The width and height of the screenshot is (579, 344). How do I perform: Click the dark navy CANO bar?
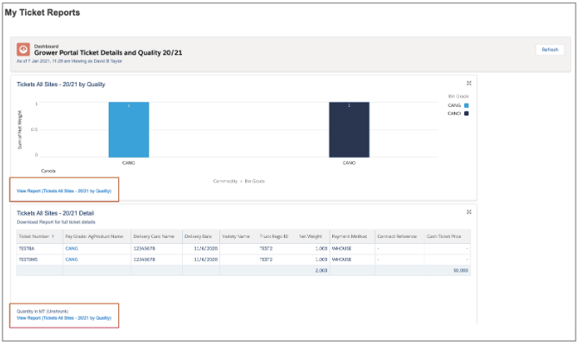coord(349,129)
